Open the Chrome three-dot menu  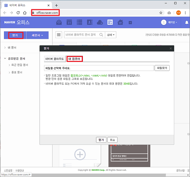185,13
